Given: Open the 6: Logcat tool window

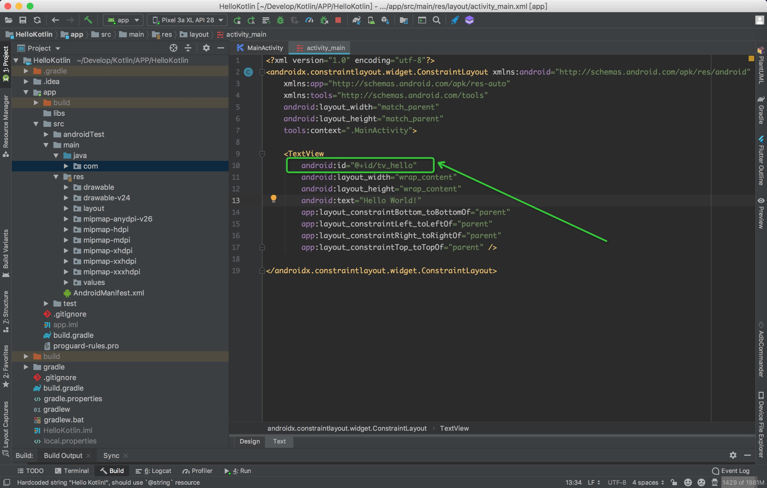Looking at the screenshot, I should [x=153, y=471].
